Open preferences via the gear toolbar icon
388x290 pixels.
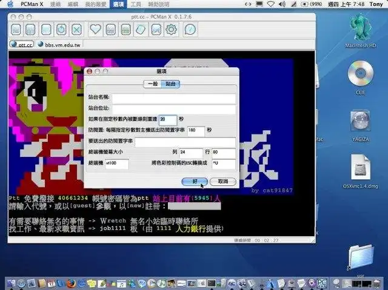[171, 30]
